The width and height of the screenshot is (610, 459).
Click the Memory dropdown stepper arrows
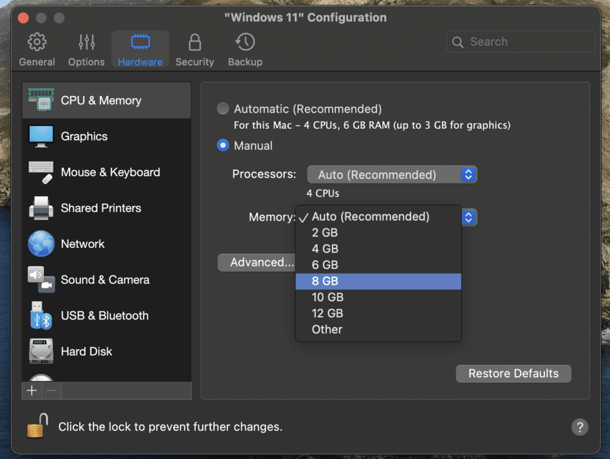[x=469, y=217]
